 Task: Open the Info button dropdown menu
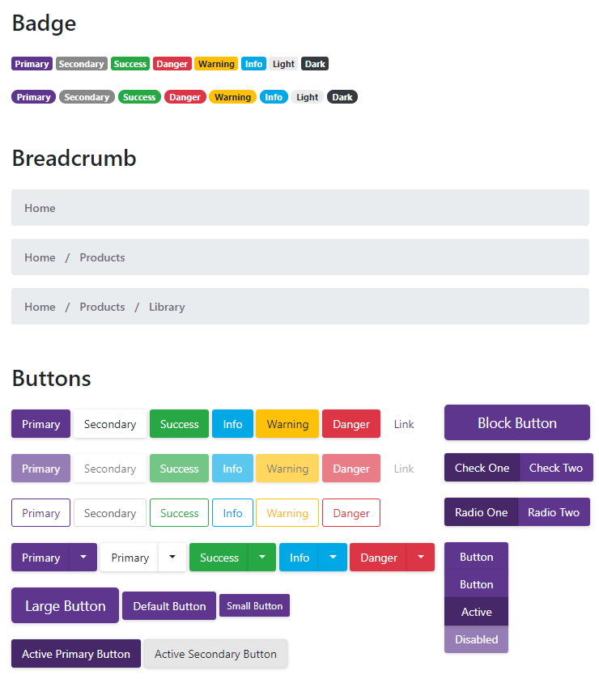333,557
